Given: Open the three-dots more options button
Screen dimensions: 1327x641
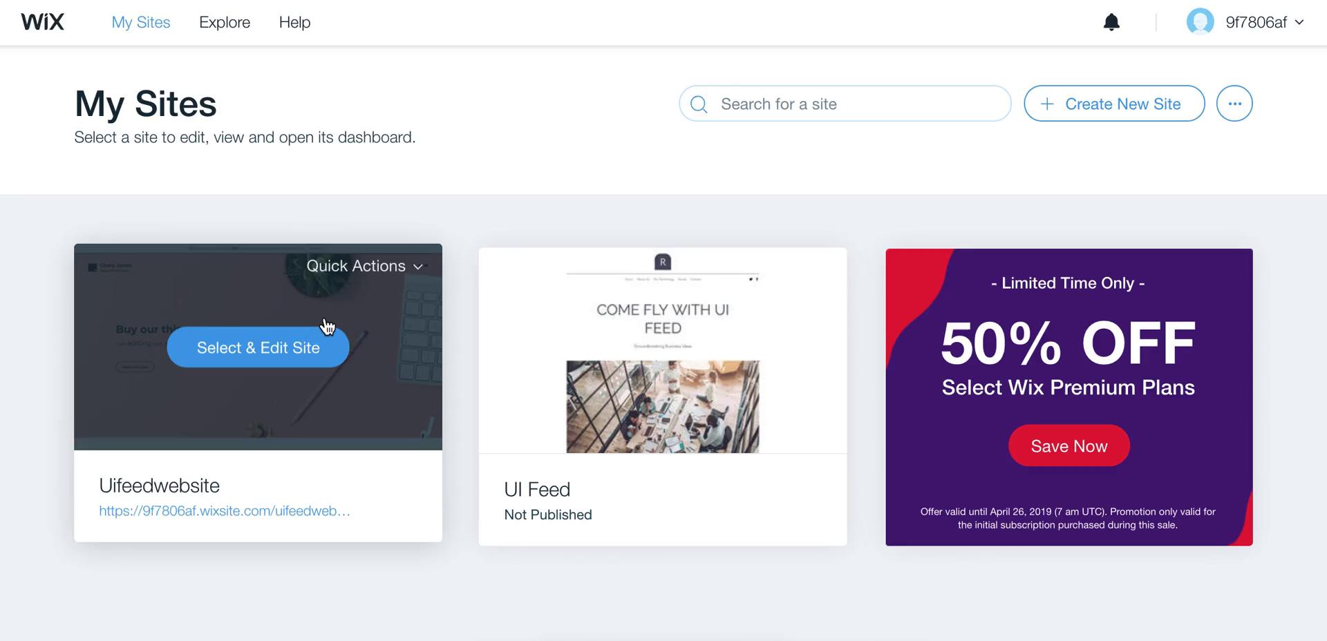Looking at the screenshot, I should pyautogui.click(x=1234, y=104).
